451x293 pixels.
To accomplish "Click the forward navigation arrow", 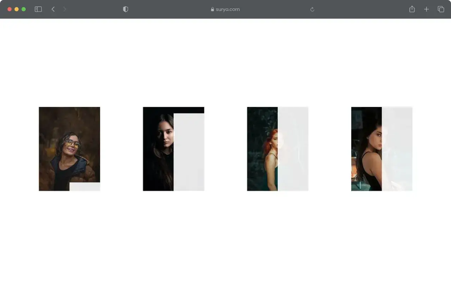I will pos(65,9).
